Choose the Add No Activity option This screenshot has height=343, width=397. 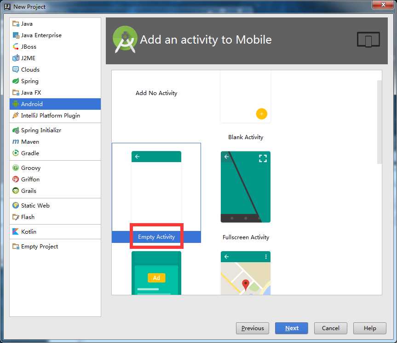pos(156,93)
